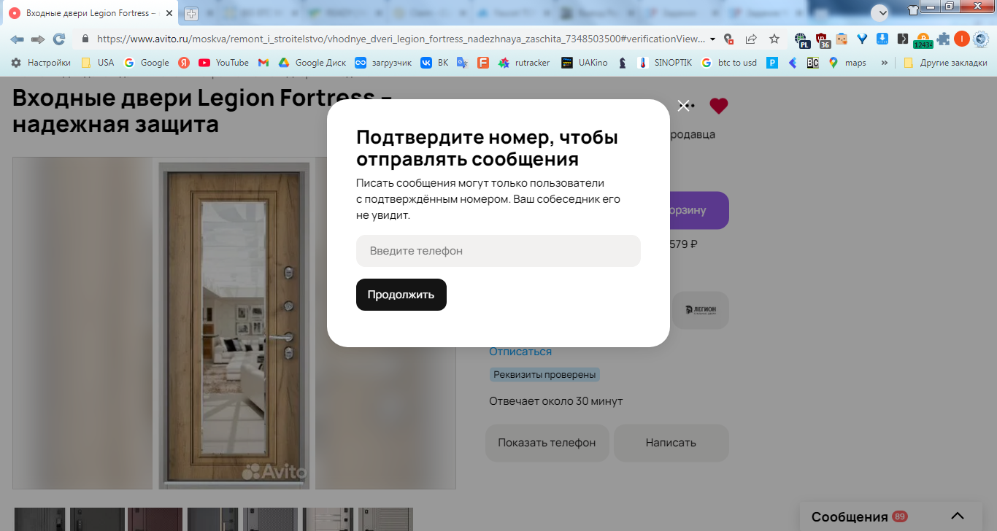Screen dimensions: 997x531
Task: Open the blue P bookmark icon
Action: (x=772, y=63)
